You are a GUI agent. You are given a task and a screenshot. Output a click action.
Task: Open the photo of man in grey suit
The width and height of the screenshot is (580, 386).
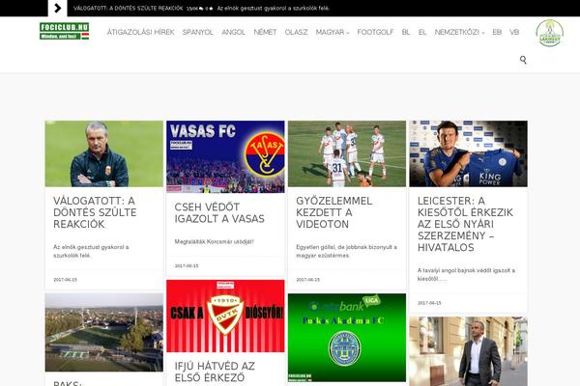(x=468, y=351)
